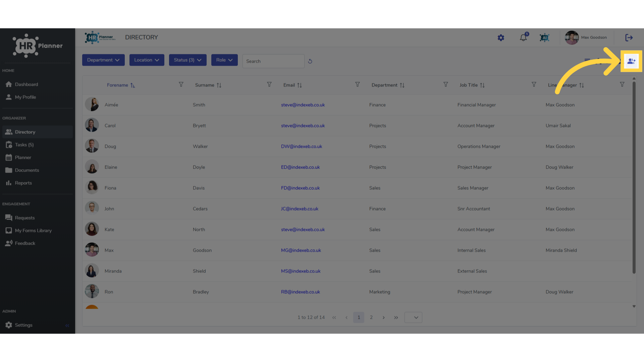Image resolution: width=644 pixels, height=362 pixels.
Task: Open the page size dropdown
Action: tap(413, 317)
